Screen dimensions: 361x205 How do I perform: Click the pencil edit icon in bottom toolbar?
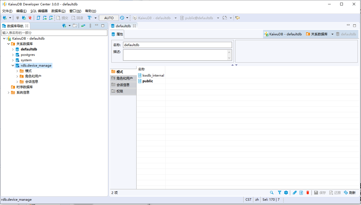[x=295, y=193]
